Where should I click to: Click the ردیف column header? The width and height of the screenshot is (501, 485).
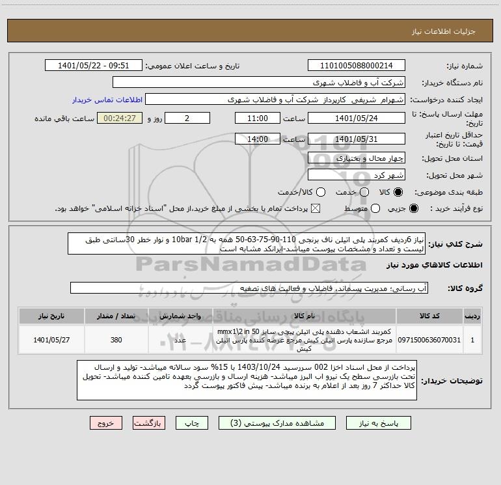(472, 316)
